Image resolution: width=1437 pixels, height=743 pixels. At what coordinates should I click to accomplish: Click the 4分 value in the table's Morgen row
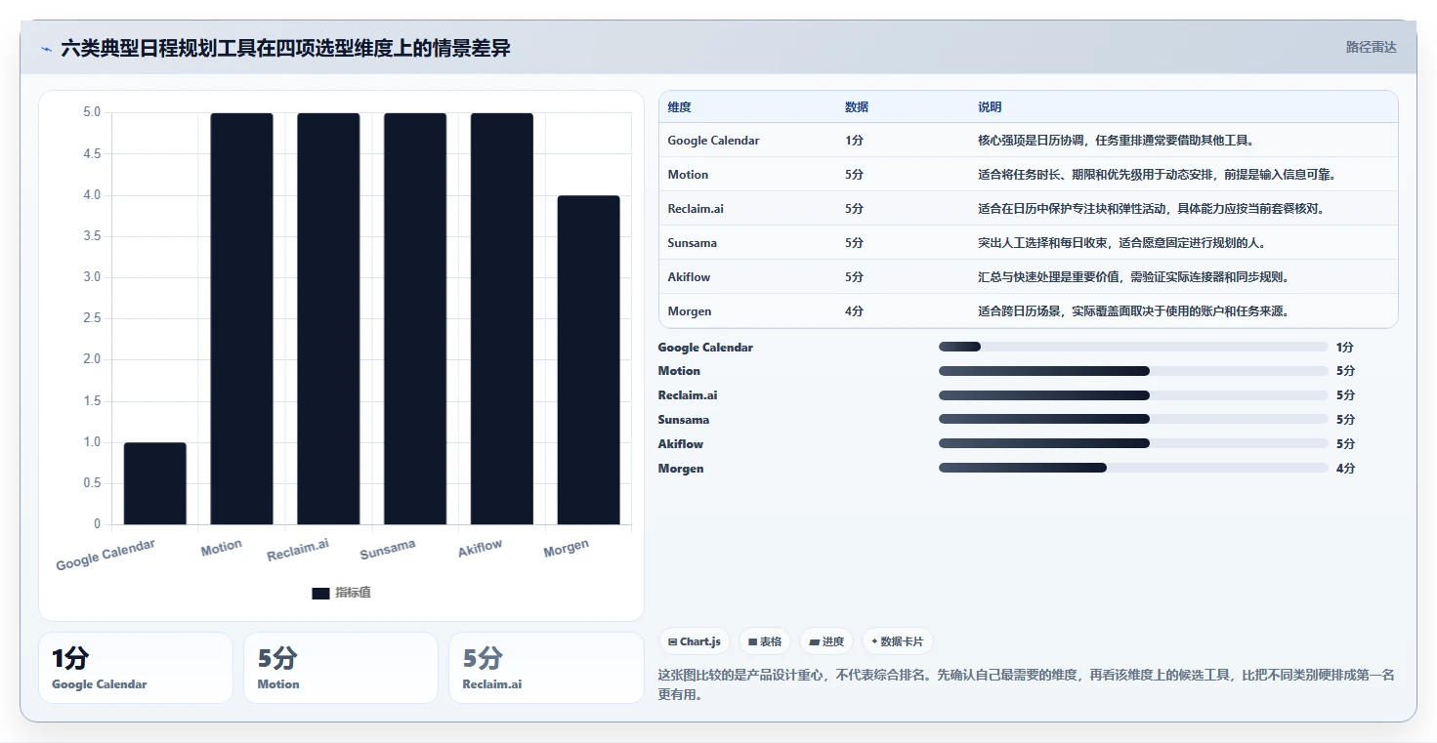click(854, 311)
